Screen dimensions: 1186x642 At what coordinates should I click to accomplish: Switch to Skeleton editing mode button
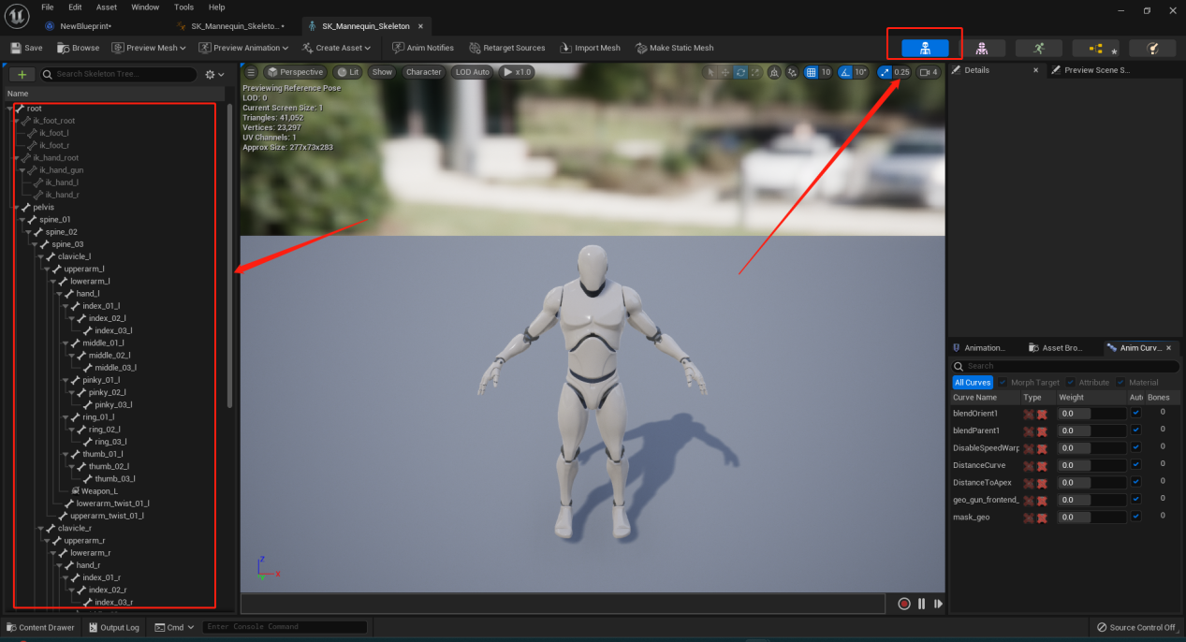coord(925,48)
